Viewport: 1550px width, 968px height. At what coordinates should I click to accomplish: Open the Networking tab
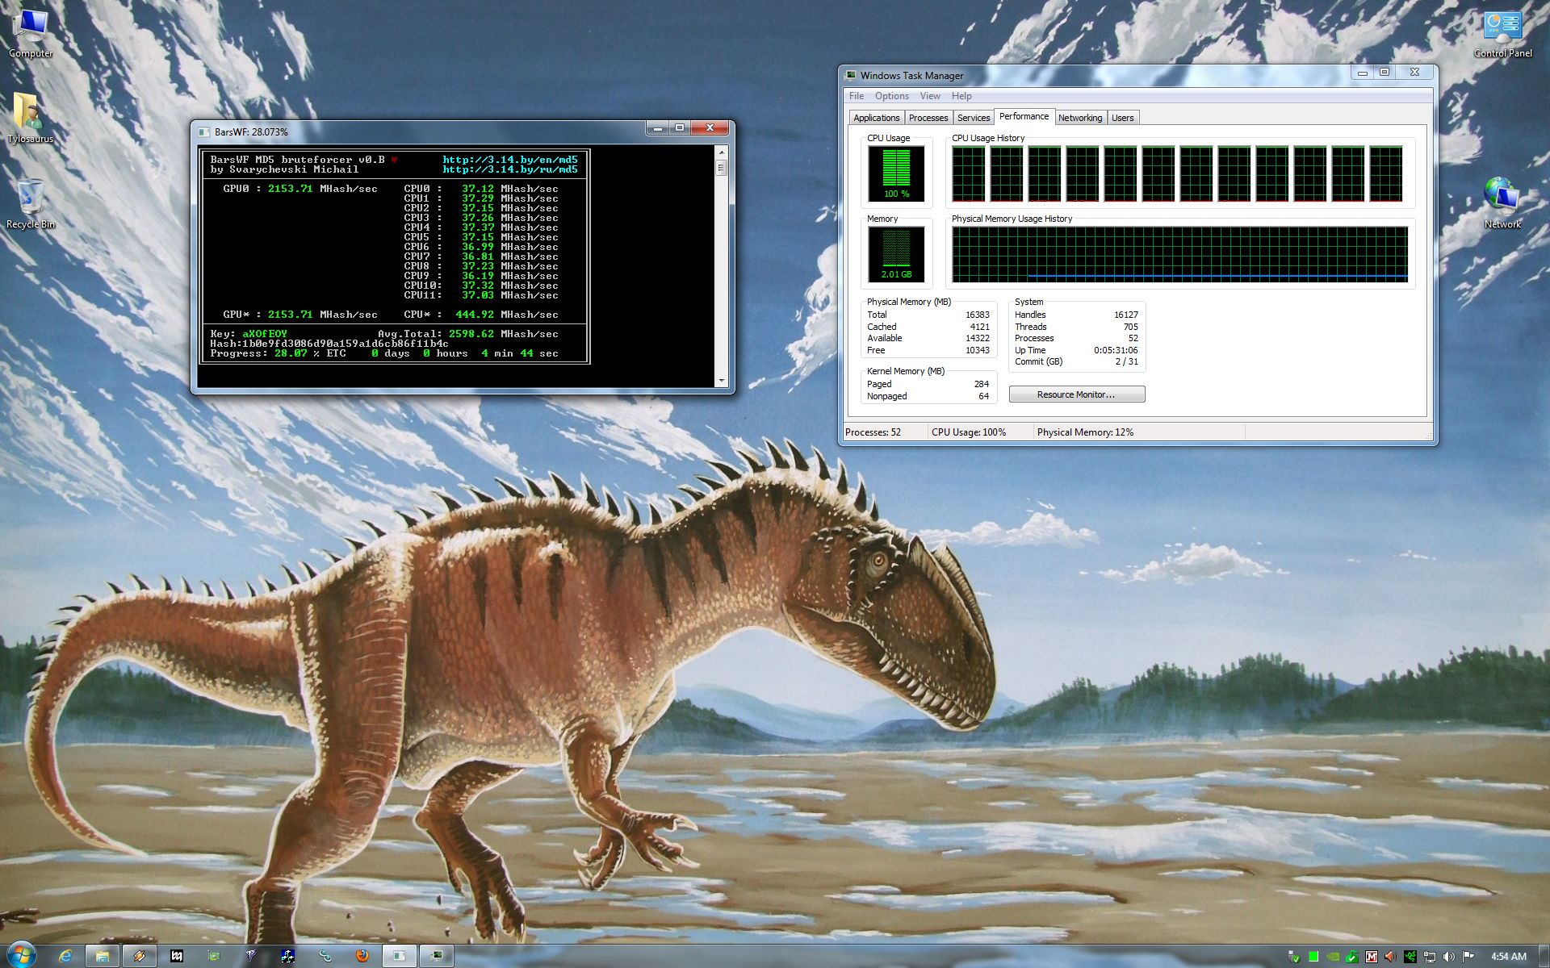pyautogui.click(x=1079, y=118)
